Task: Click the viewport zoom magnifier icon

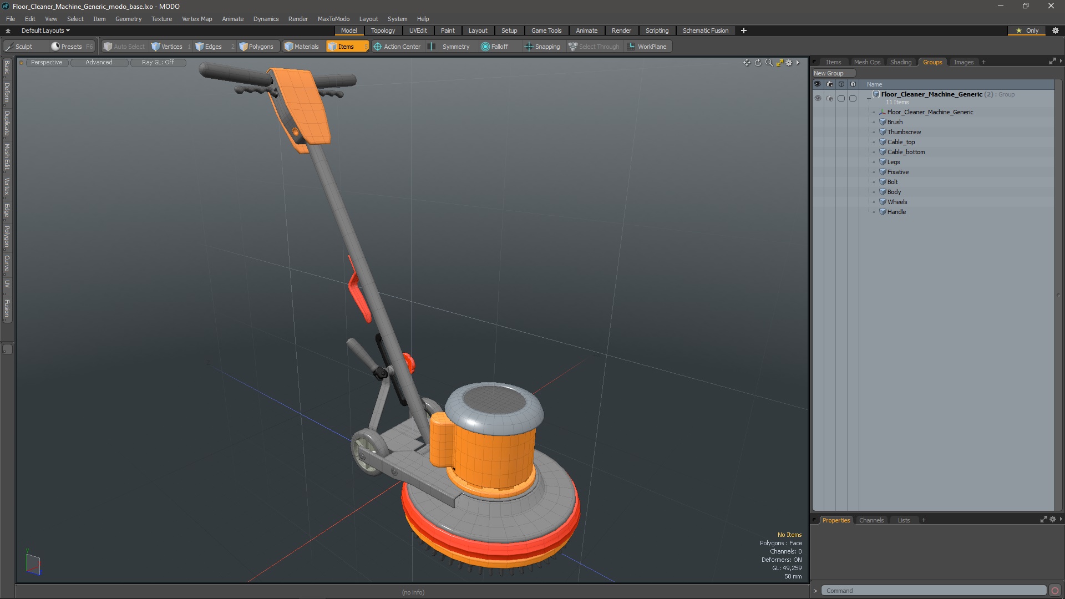Action: (x=769, y=63)
